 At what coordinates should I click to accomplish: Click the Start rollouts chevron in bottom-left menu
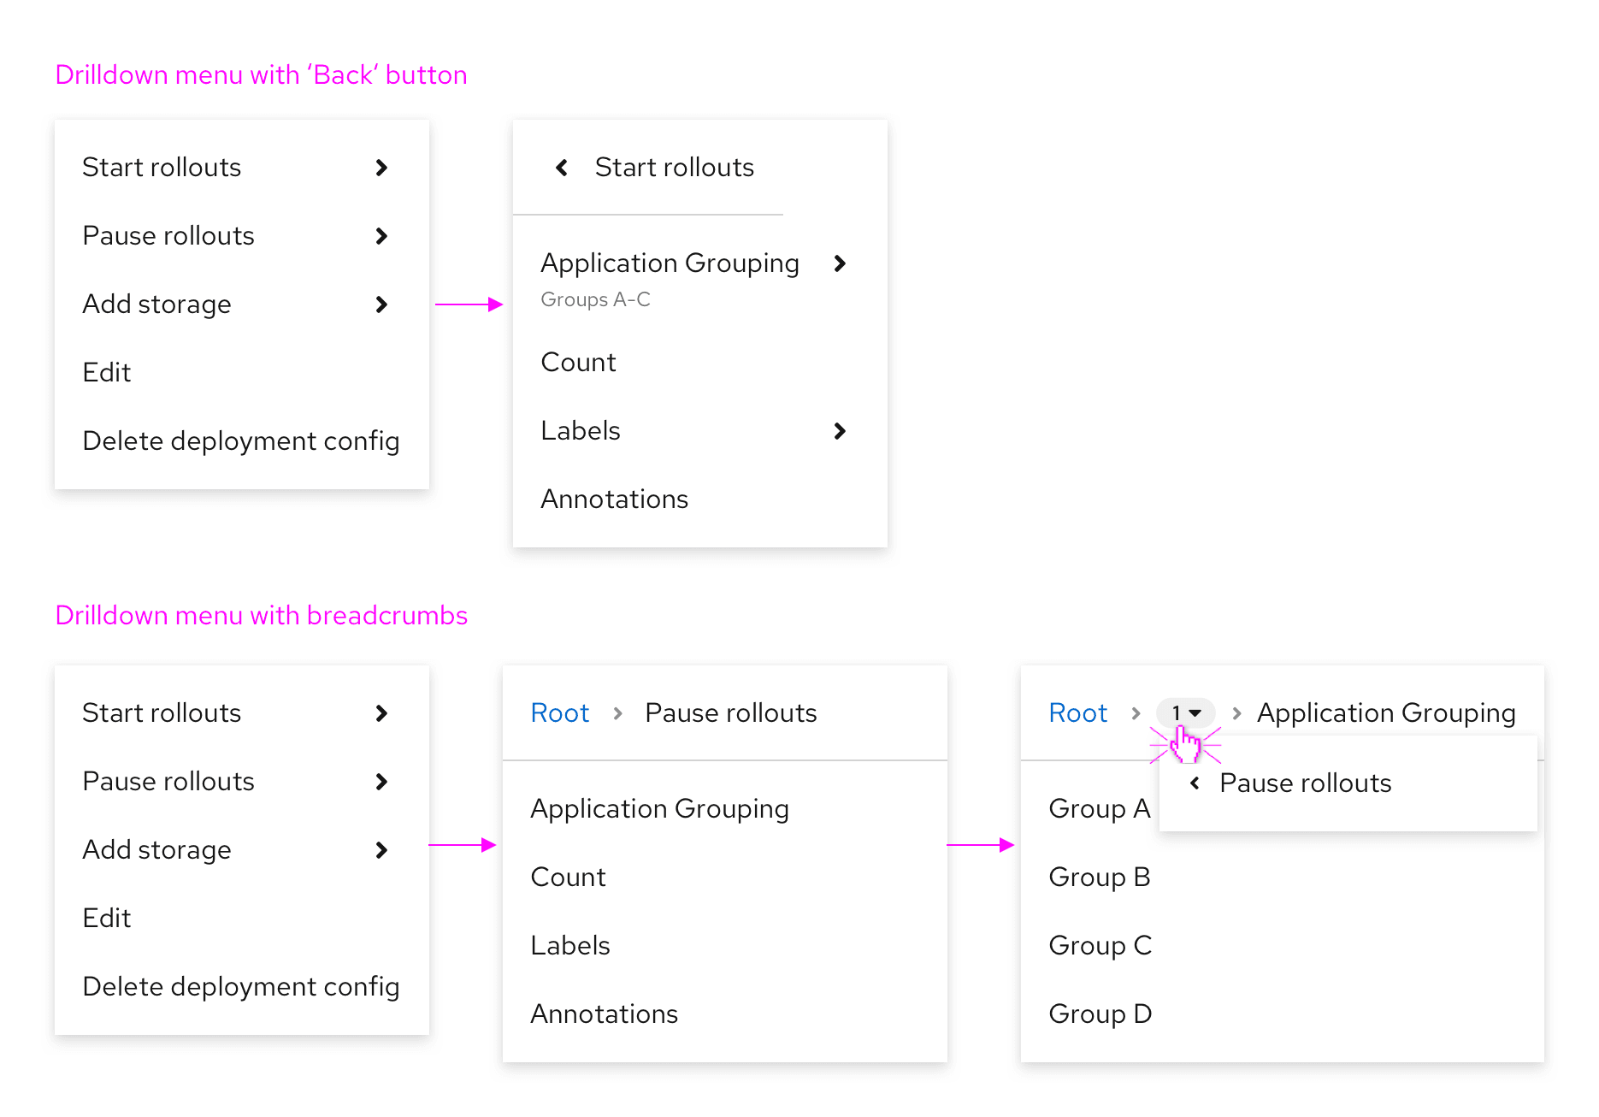381,713
